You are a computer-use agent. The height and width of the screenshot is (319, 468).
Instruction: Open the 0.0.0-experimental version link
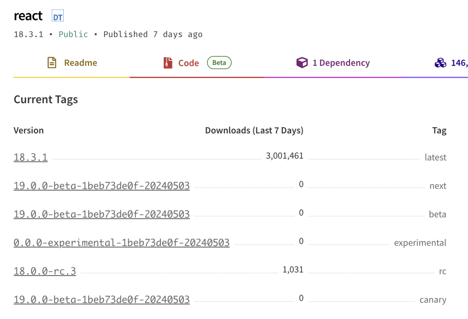(121, 242)
